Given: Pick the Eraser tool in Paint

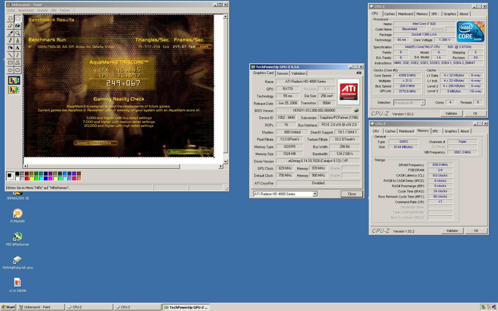Looking at the screenshot, I should (10, 26).
